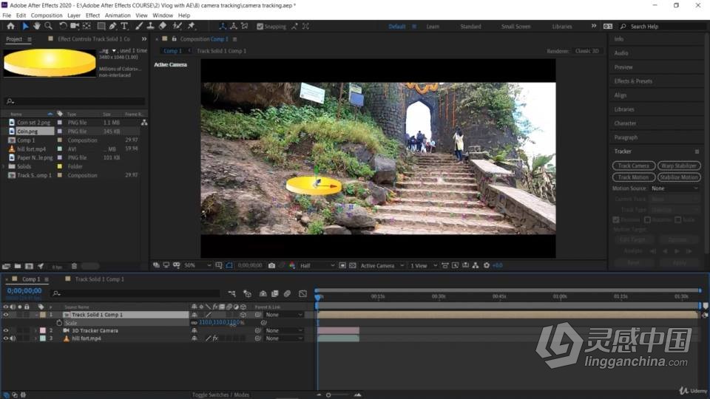Go to the Home screen icon
The image size is (710, 399).
pos(10,27)
